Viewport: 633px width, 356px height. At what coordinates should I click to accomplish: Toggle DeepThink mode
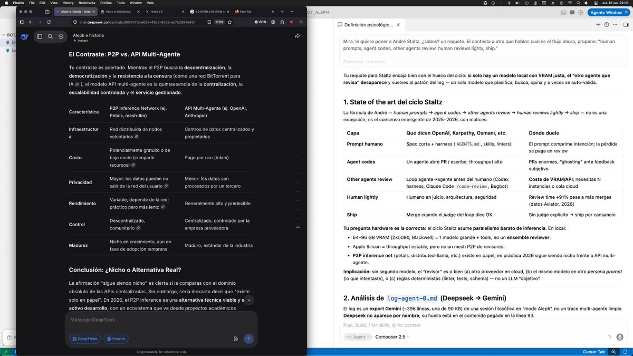pos(85,339)
